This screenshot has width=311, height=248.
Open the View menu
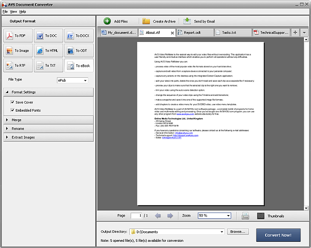13,11
